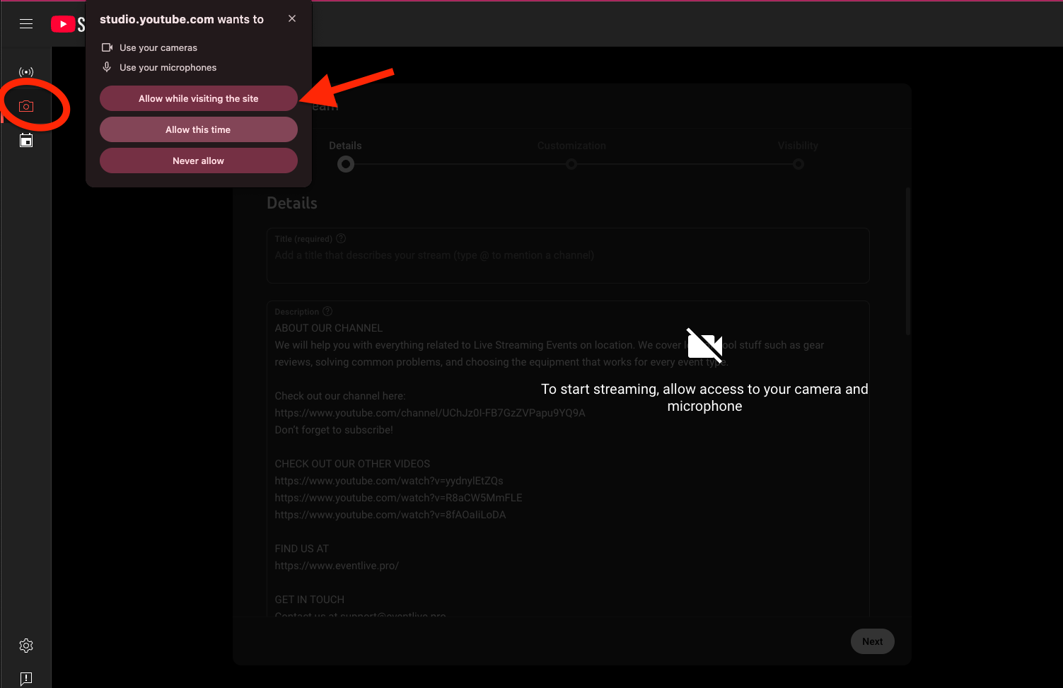
Task: Select the Details step circle
Action: pos(346,164)
